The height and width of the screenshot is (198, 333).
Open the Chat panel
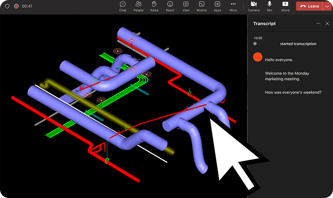coord(122,6)
